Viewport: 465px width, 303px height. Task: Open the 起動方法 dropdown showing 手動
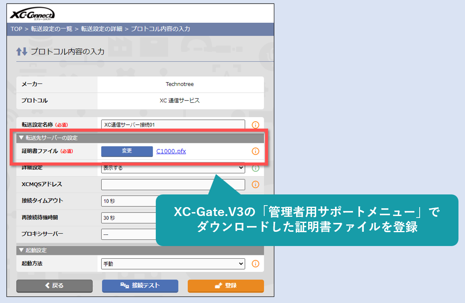pos(173,264)
